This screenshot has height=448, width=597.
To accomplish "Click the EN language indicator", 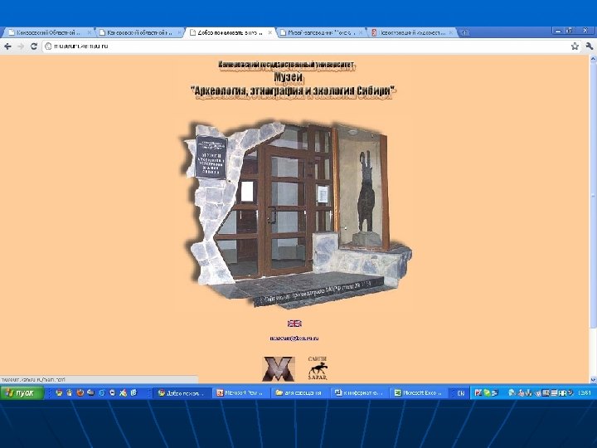I will [x=461, y=393].
